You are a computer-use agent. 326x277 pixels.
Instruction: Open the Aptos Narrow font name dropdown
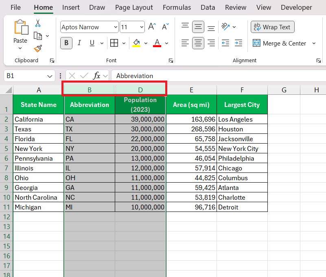point(116,27)
